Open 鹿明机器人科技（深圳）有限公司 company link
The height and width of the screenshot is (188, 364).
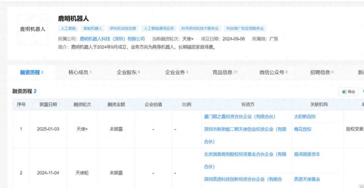tap(112, 39)
